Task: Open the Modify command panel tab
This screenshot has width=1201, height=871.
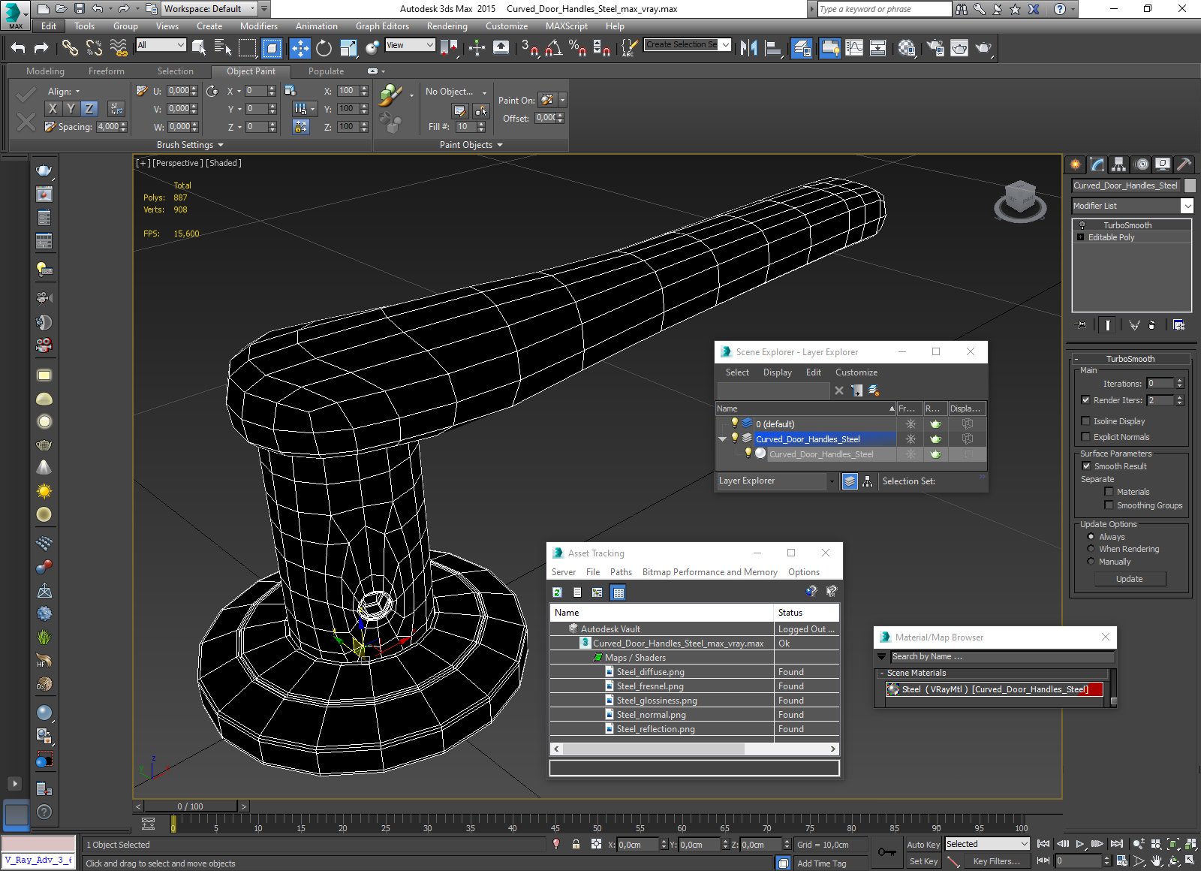Action: pyautogui.click(x=1097, y=164)
